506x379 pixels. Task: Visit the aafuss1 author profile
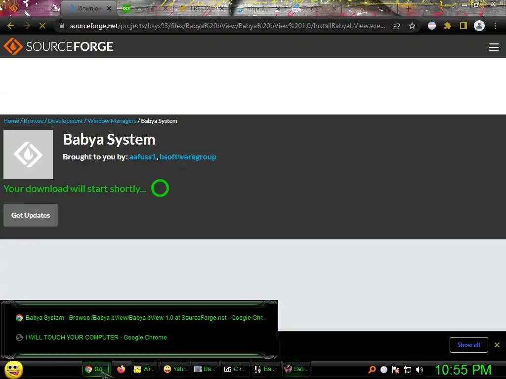142,157
